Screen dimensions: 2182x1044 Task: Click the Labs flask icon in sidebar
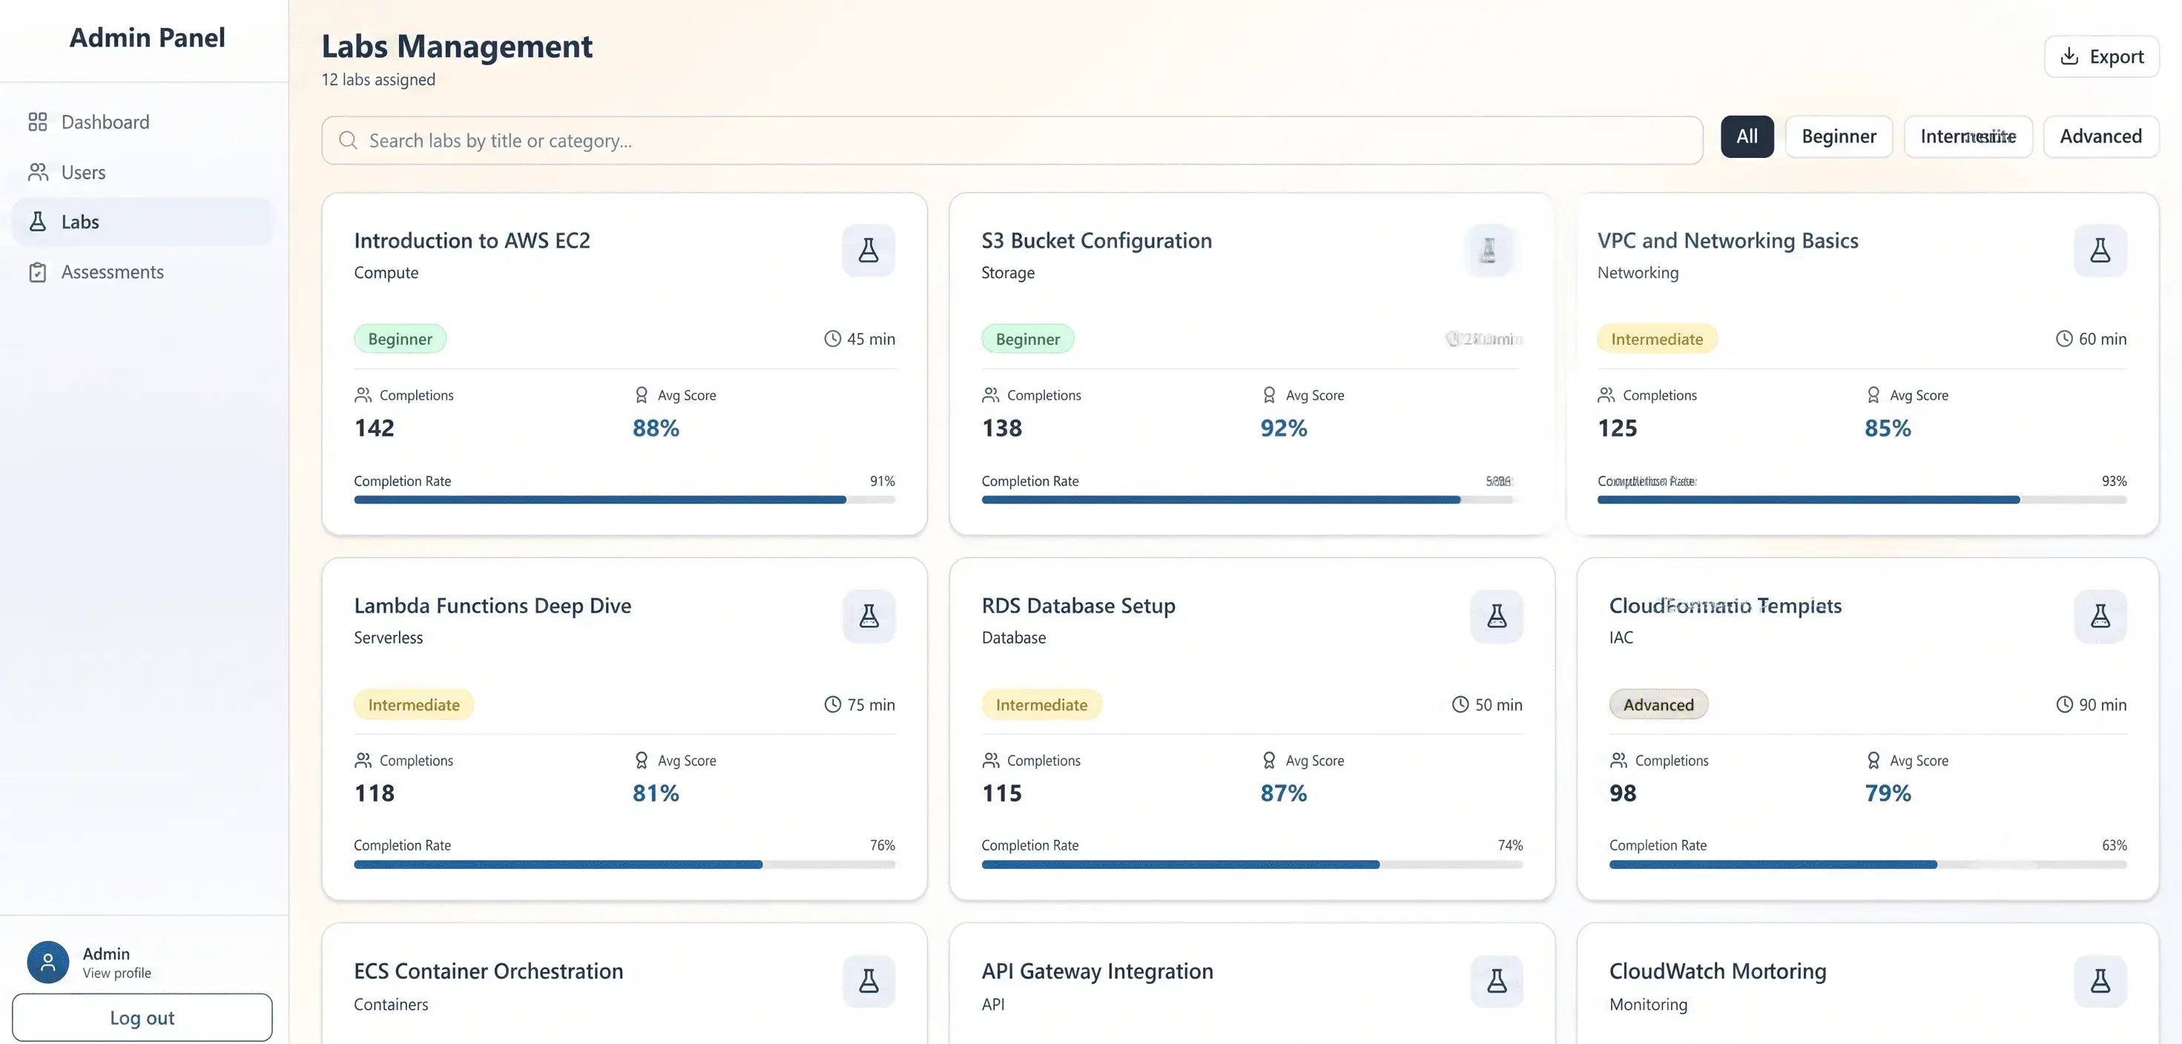[x=37, y=222]
